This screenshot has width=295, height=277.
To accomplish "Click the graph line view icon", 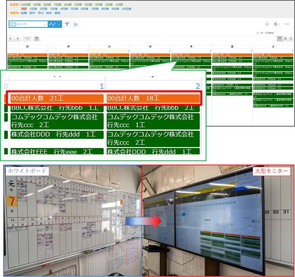I will point(53,24).
